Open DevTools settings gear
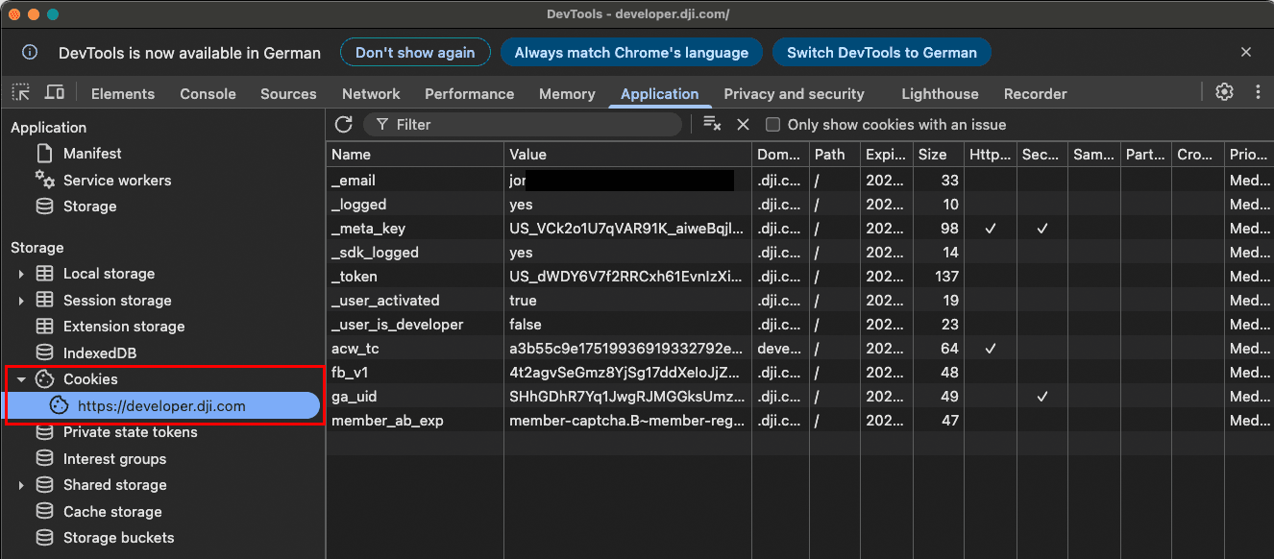The height and width of the screenshot is (559, 1274). click(x=1224, y=92)
